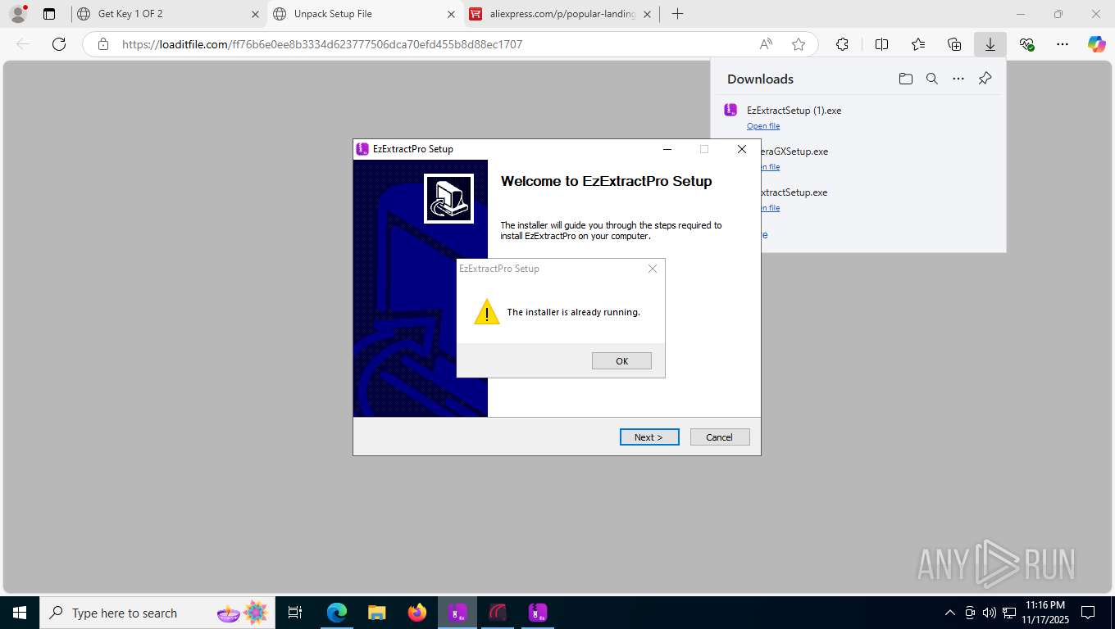This screenshot has width=1115, height=629.
Task: Switch to the aliexpress.com tab
Action: point(561,14)
